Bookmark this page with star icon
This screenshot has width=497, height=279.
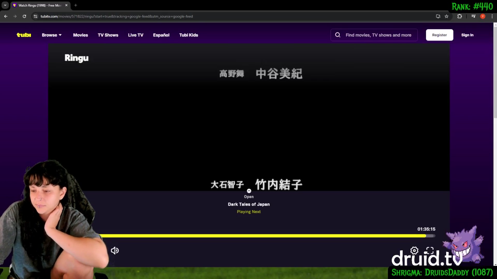click(447, 16)
